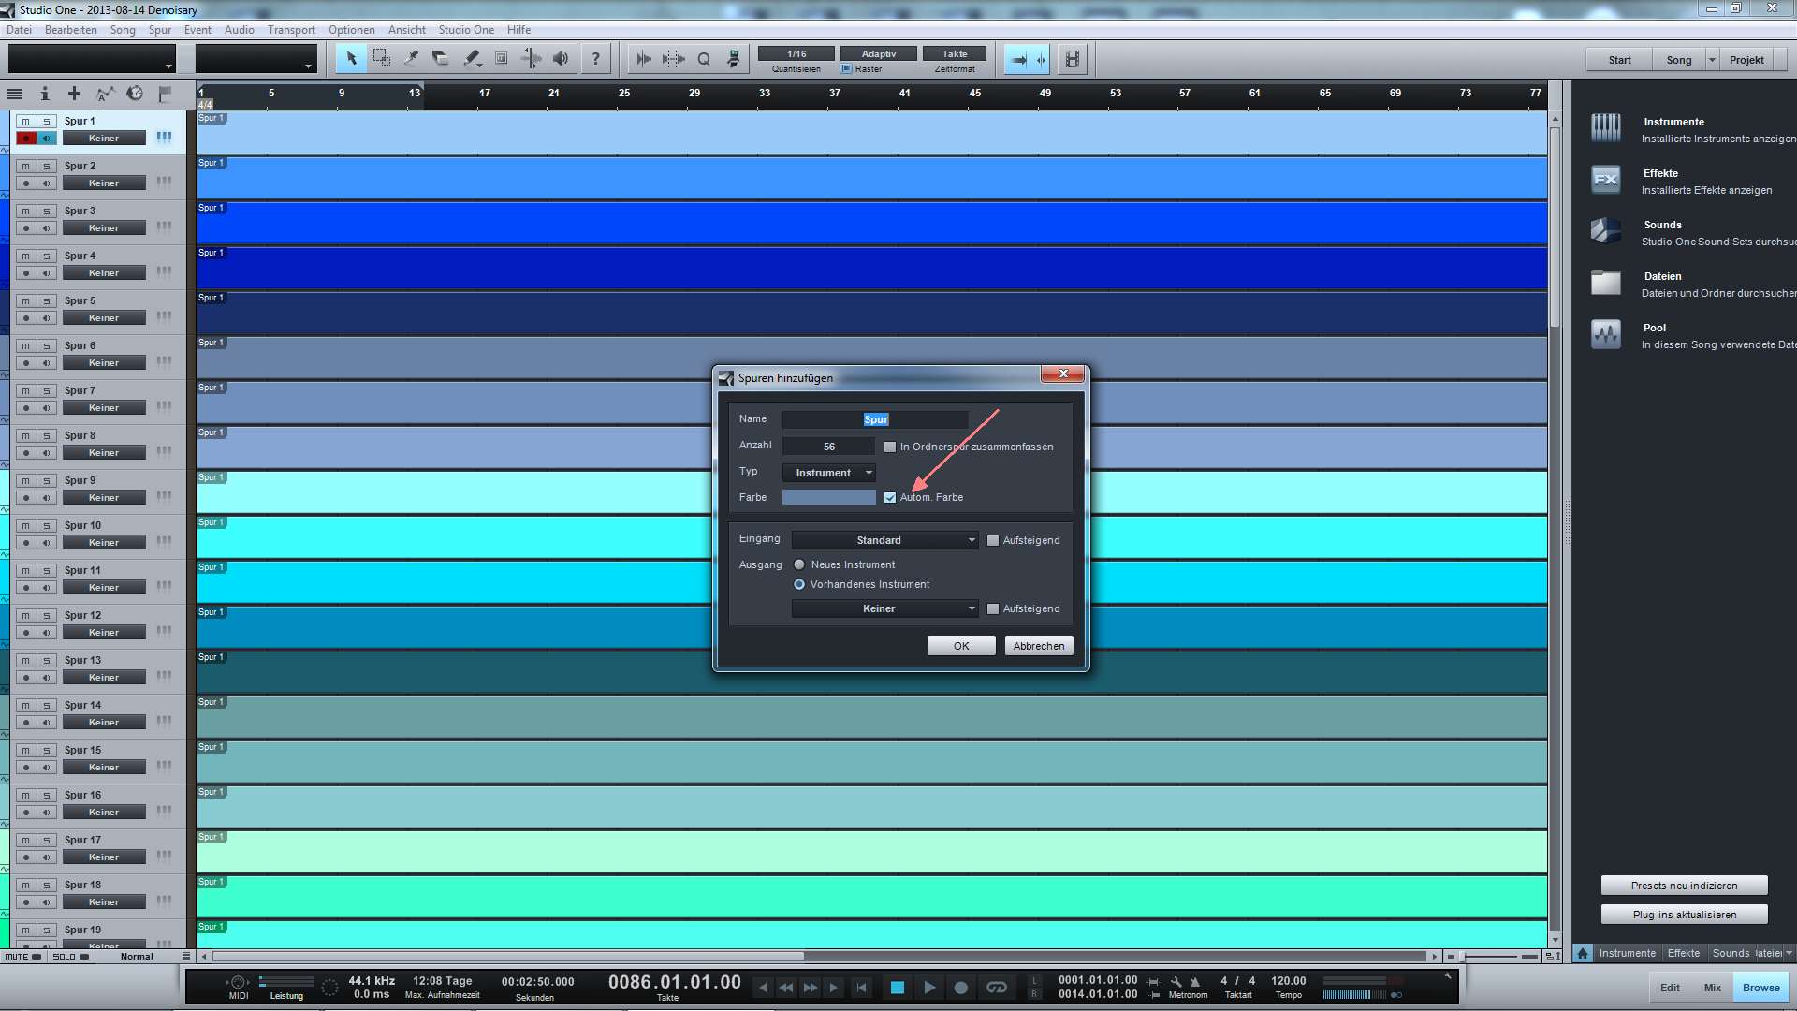The height and width of the screenshot is (1011, 1797).
Task: Mute Spur 3 with its M button
Action: (26, 211)
